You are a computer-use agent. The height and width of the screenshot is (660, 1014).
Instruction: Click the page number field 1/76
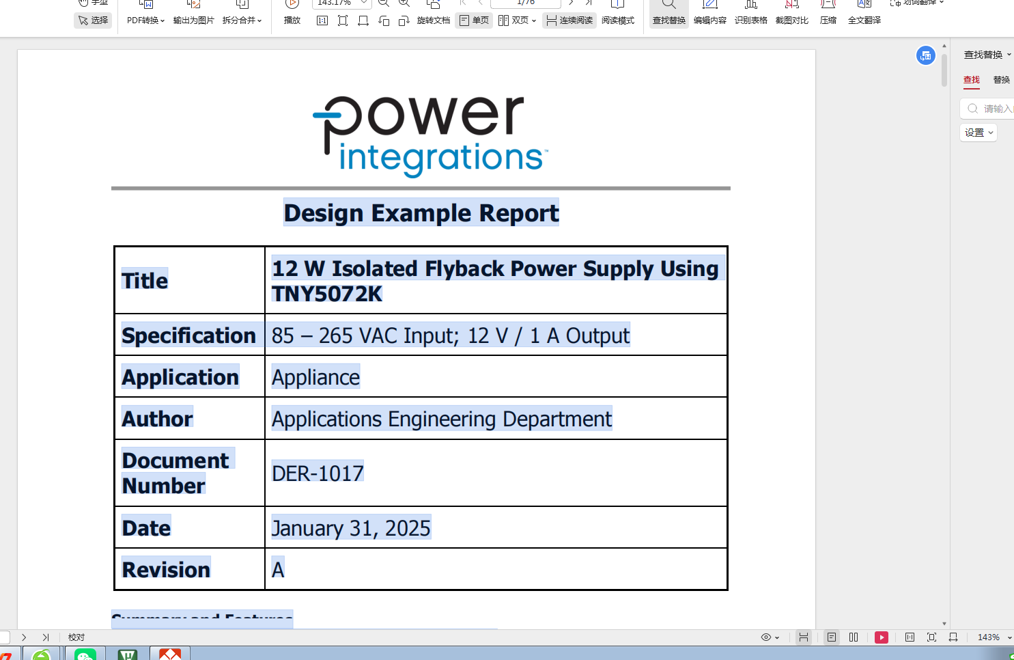point(526,3)
